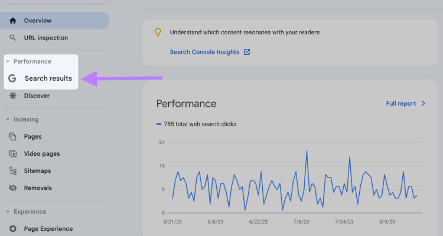Click the Page Experience plus-circle icon
Image resolution: width=443 pixels, height=236 pixels.
coord(13,229)
